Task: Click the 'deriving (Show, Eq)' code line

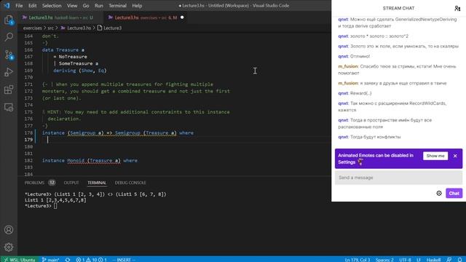Action: click(x=79, y=71)
